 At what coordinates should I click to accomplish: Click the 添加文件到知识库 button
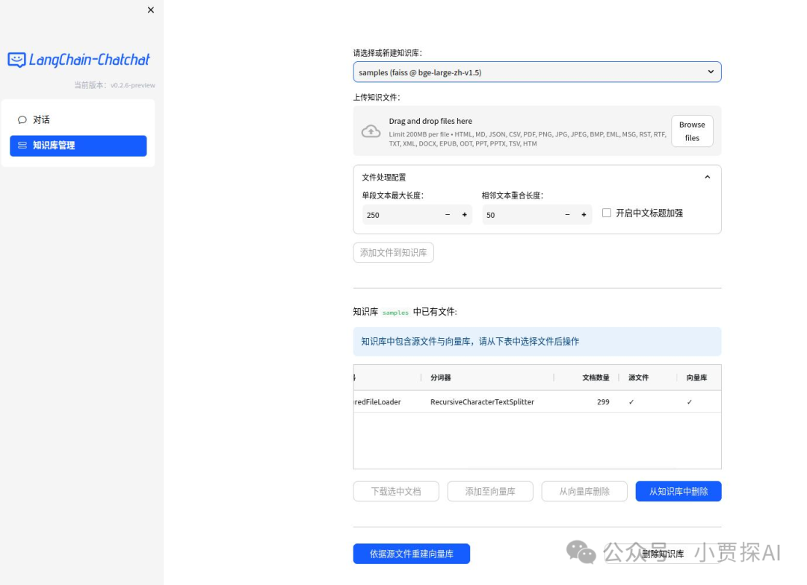(x=393, y=252)
